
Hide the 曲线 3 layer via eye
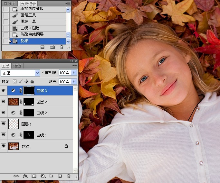coord(3,90)
